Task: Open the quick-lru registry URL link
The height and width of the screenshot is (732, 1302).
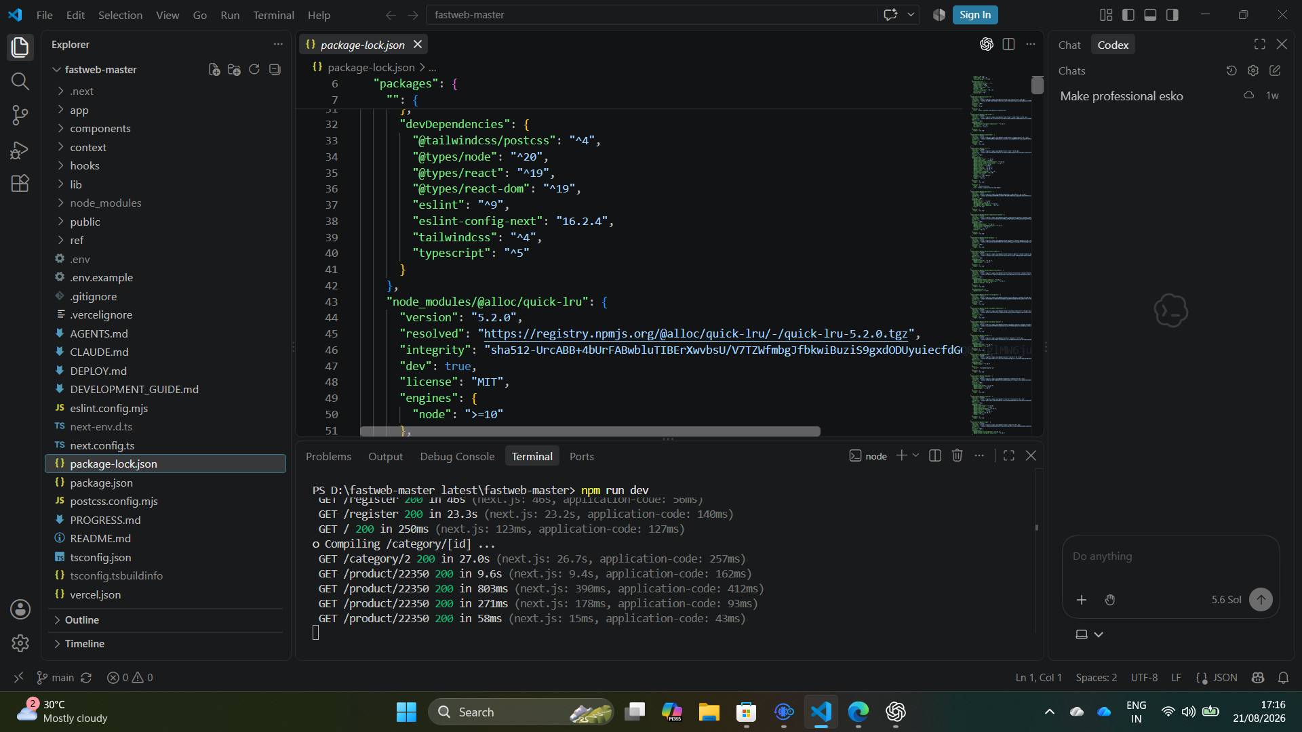Action: click(695, 333)
